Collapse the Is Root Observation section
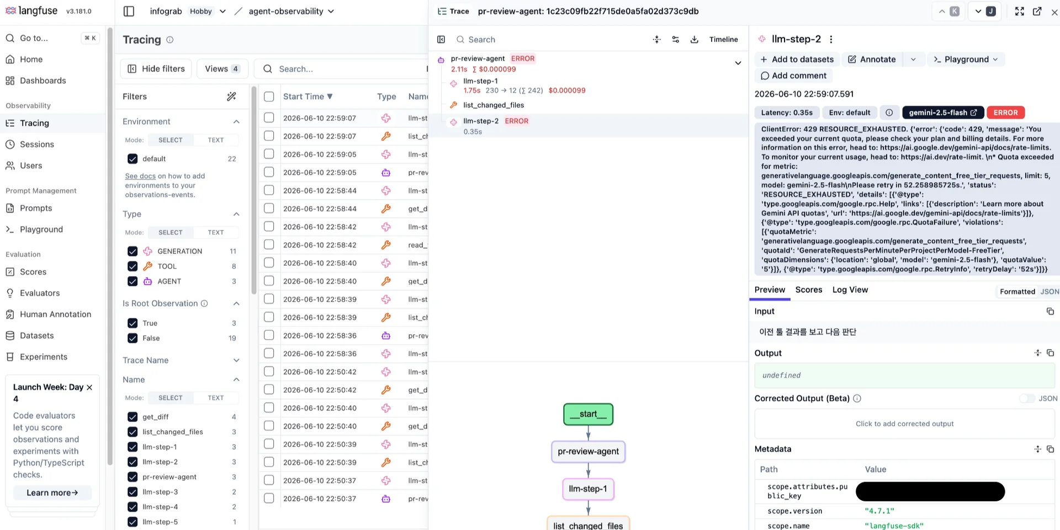 236,303
